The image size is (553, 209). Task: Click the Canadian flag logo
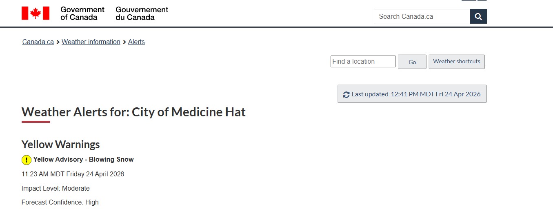click(x=36, y=13)
